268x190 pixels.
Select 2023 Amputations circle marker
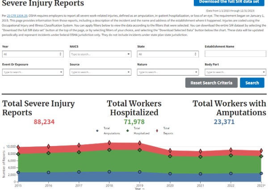(261, 174)
